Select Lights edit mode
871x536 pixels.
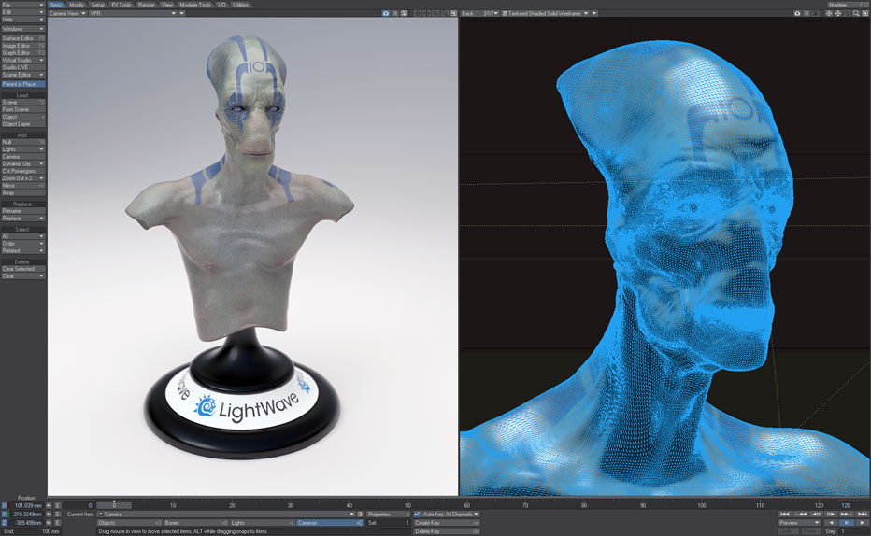(263, 523)
